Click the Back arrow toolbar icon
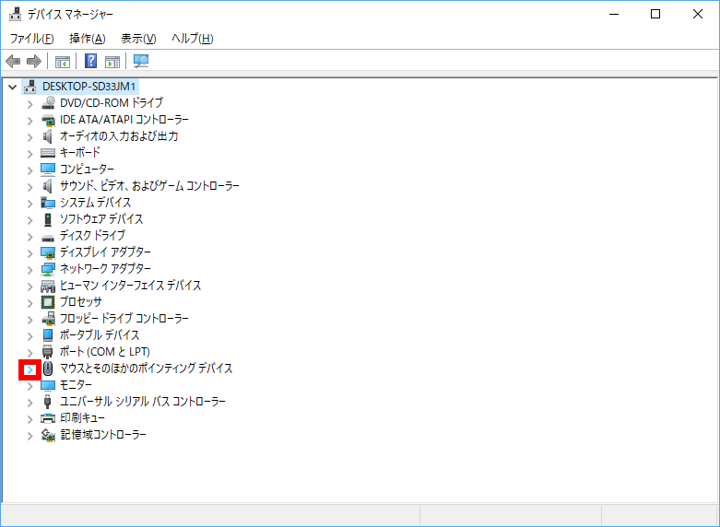720x527 pixels. 13,61
